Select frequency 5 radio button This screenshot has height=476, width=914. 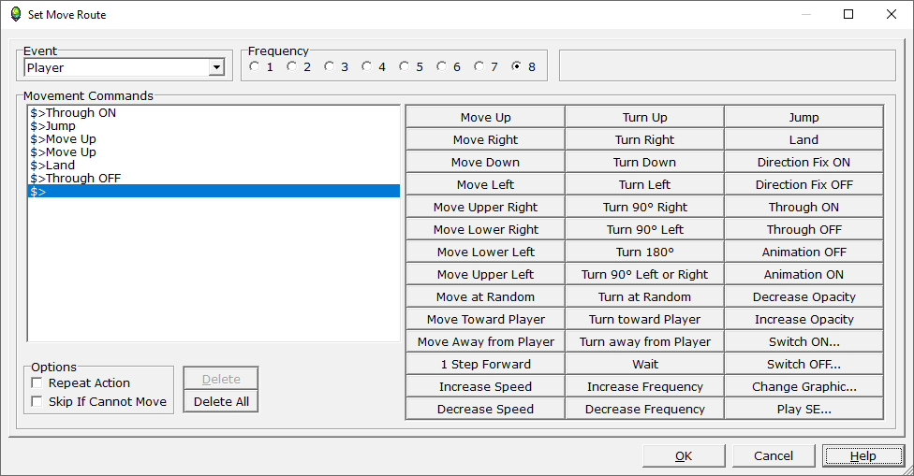tap(404, 66)
